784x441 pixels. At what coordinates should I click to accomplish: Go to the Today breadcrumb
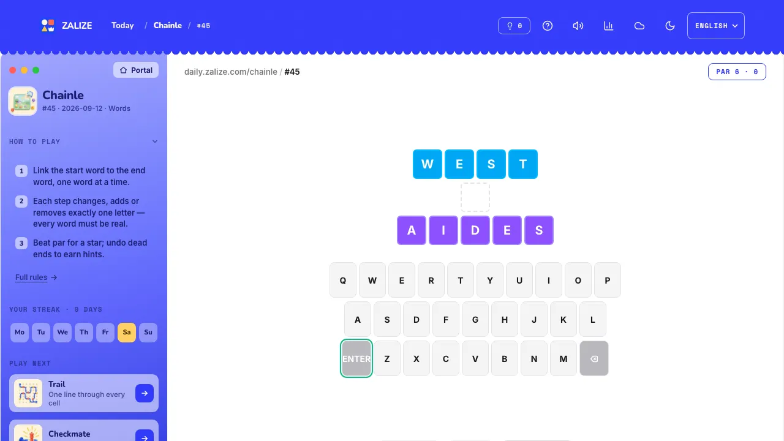pyautogui.click(x=123, y=26)
